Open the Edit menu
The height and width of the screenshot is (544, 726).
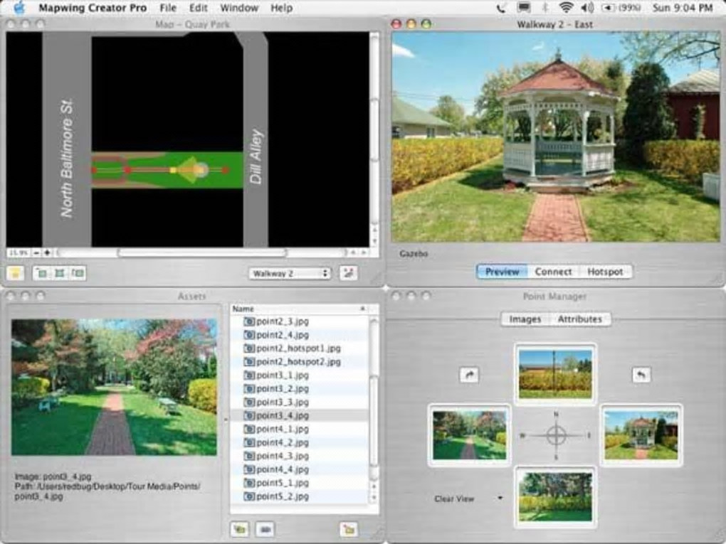[198, 8]
